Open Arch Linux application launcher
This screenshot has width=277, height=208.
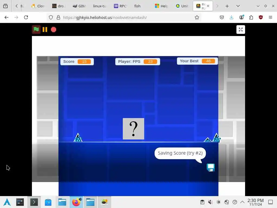click(x=7, y=202)
